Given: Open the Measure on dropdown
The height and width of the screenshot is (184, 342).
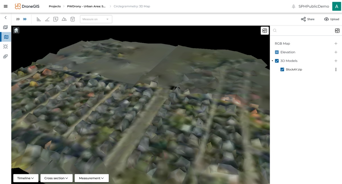Looking at the screenshot, I should [96, 19].
